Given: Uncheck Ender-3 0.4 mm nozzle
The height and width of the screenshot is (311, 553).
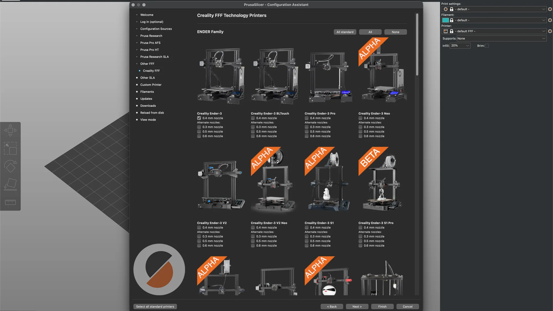Looking at the screenshot, I should click(x=199, y=118).
